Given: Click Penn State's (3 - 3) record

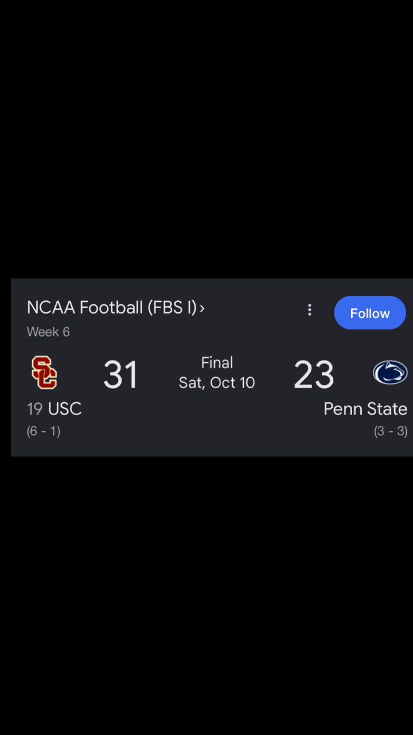Looking at the screenshot, I should click(x=391, y=431).
